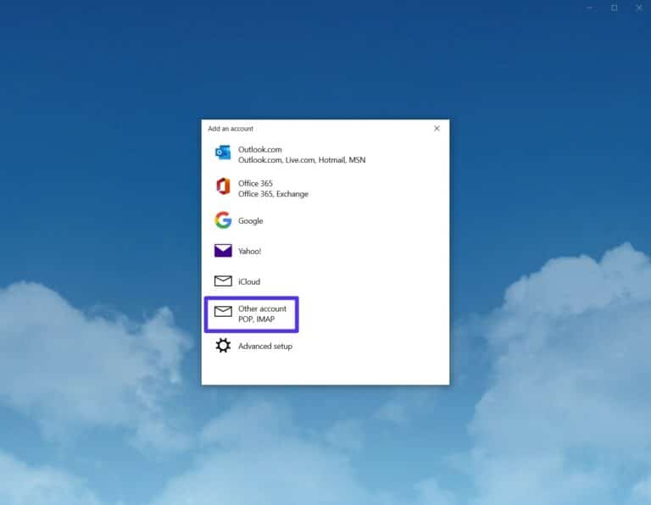Choose the iCloud account option

tap(249, 281)
